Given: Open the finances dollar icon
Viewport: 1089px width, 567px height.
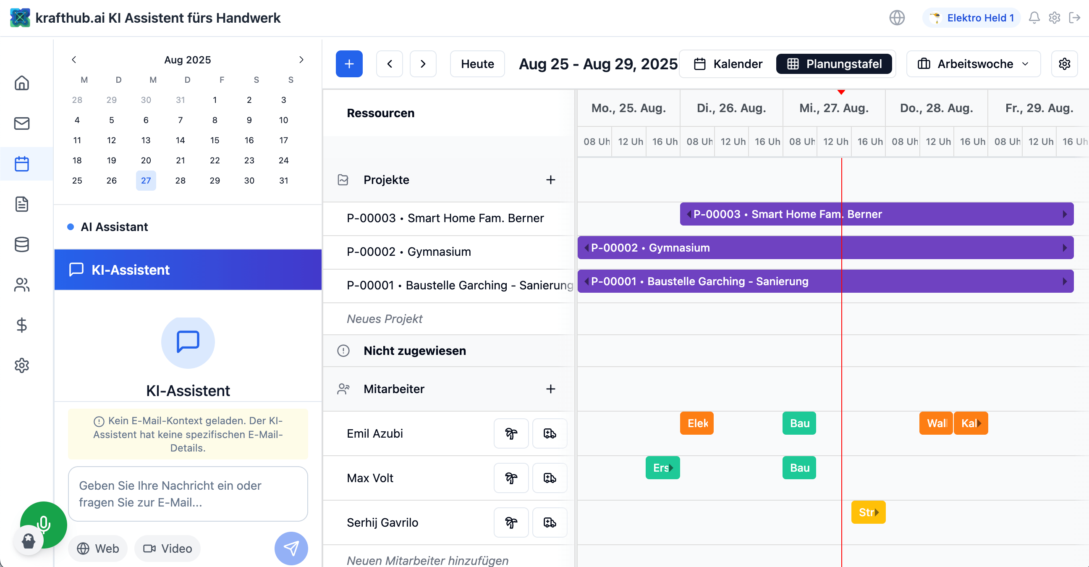Looking at the screenshot, I should tap(21, 325).
